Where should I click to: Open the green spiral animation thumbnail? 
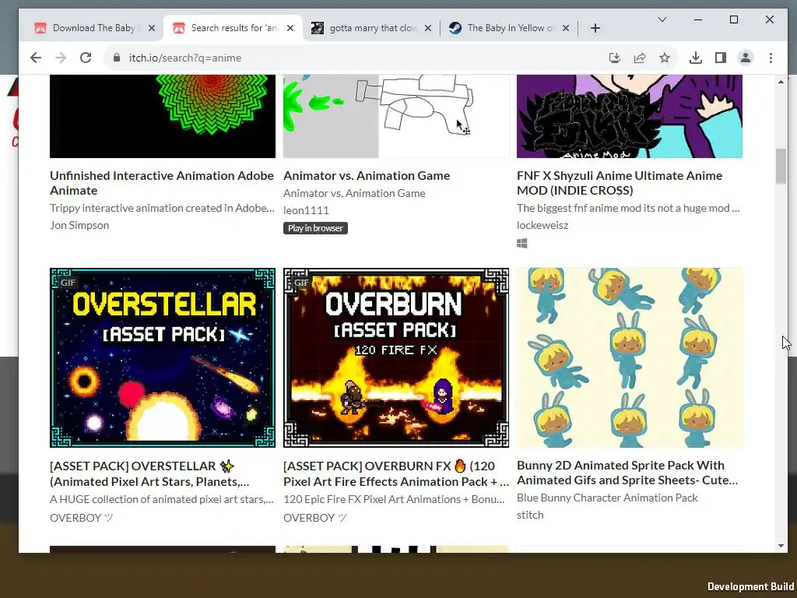pyautogui.click(x=163, y=117)
